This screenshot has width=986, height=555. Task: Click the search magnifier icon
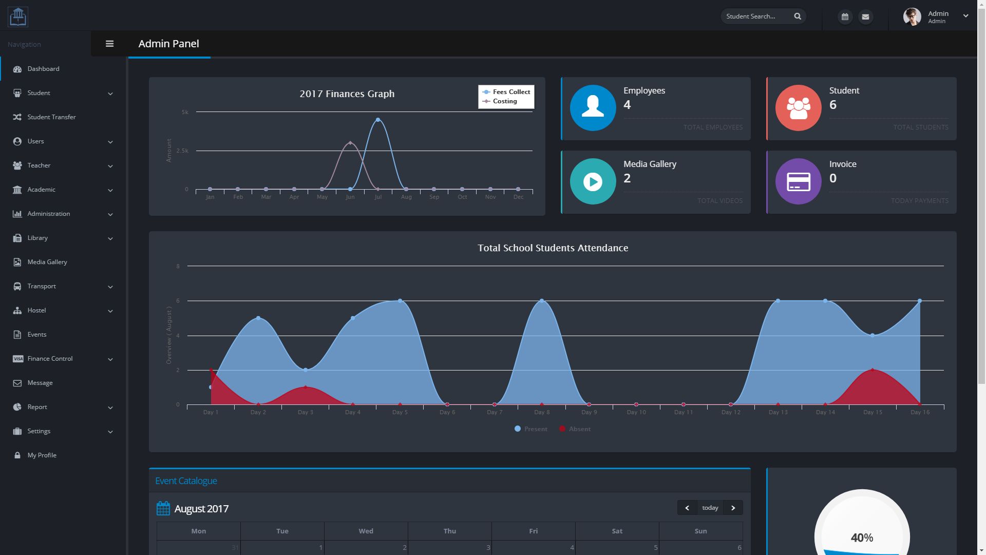[798, 16]
